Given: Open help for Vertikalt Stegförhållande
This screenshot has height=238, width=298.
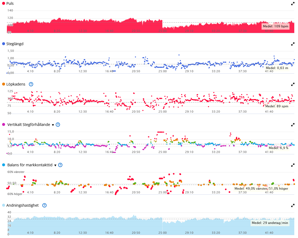Looking at the screenshot, I should coord(58,125).
